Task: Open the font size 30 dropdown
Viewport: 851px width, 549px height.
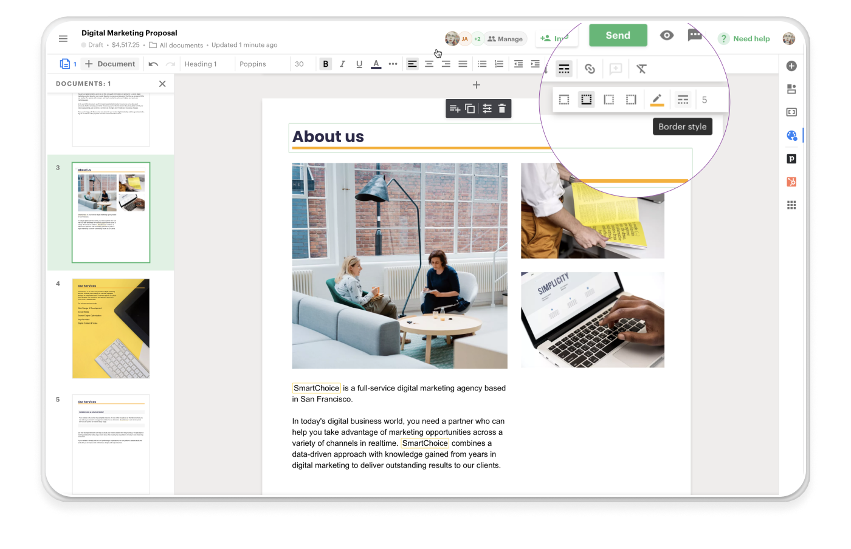Action: tap(299, 64)
